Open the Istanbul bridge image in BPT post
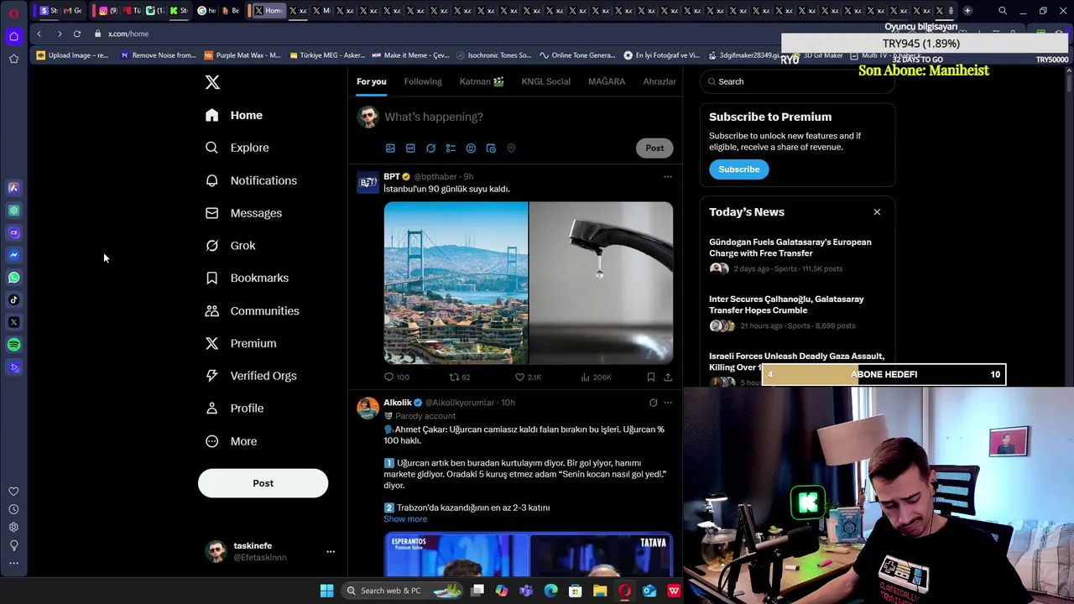Viewport: 1074px width, 604px height. pos(456,283)
